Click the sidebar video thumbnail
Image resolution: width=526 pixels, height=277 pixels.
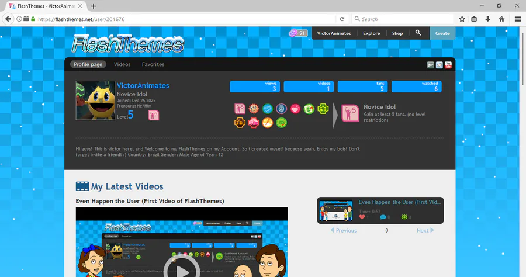336,210
